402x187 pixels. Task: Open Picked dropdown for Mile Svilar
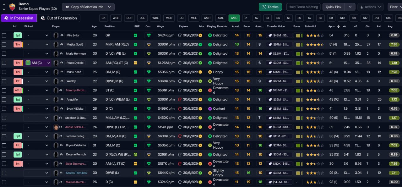click(x=37, y=36)
